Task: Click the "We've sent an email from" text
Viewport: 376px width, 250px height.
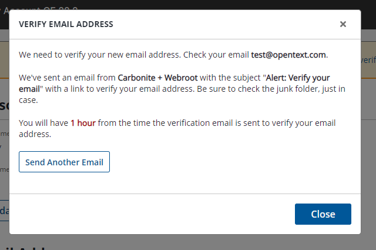Action: [x=67, y=77]
